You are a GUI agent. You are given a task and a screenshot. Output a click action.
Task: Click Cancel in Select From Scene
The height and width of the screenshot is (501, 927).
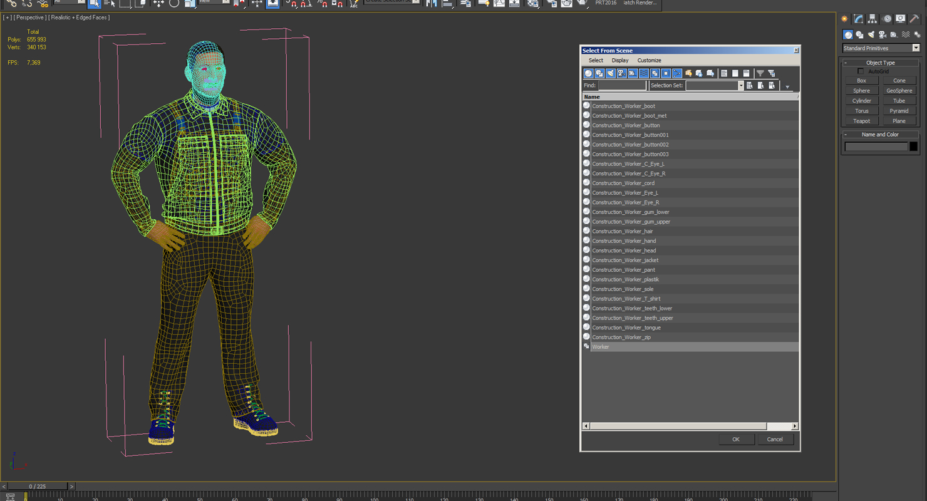(x=775, y=440)
